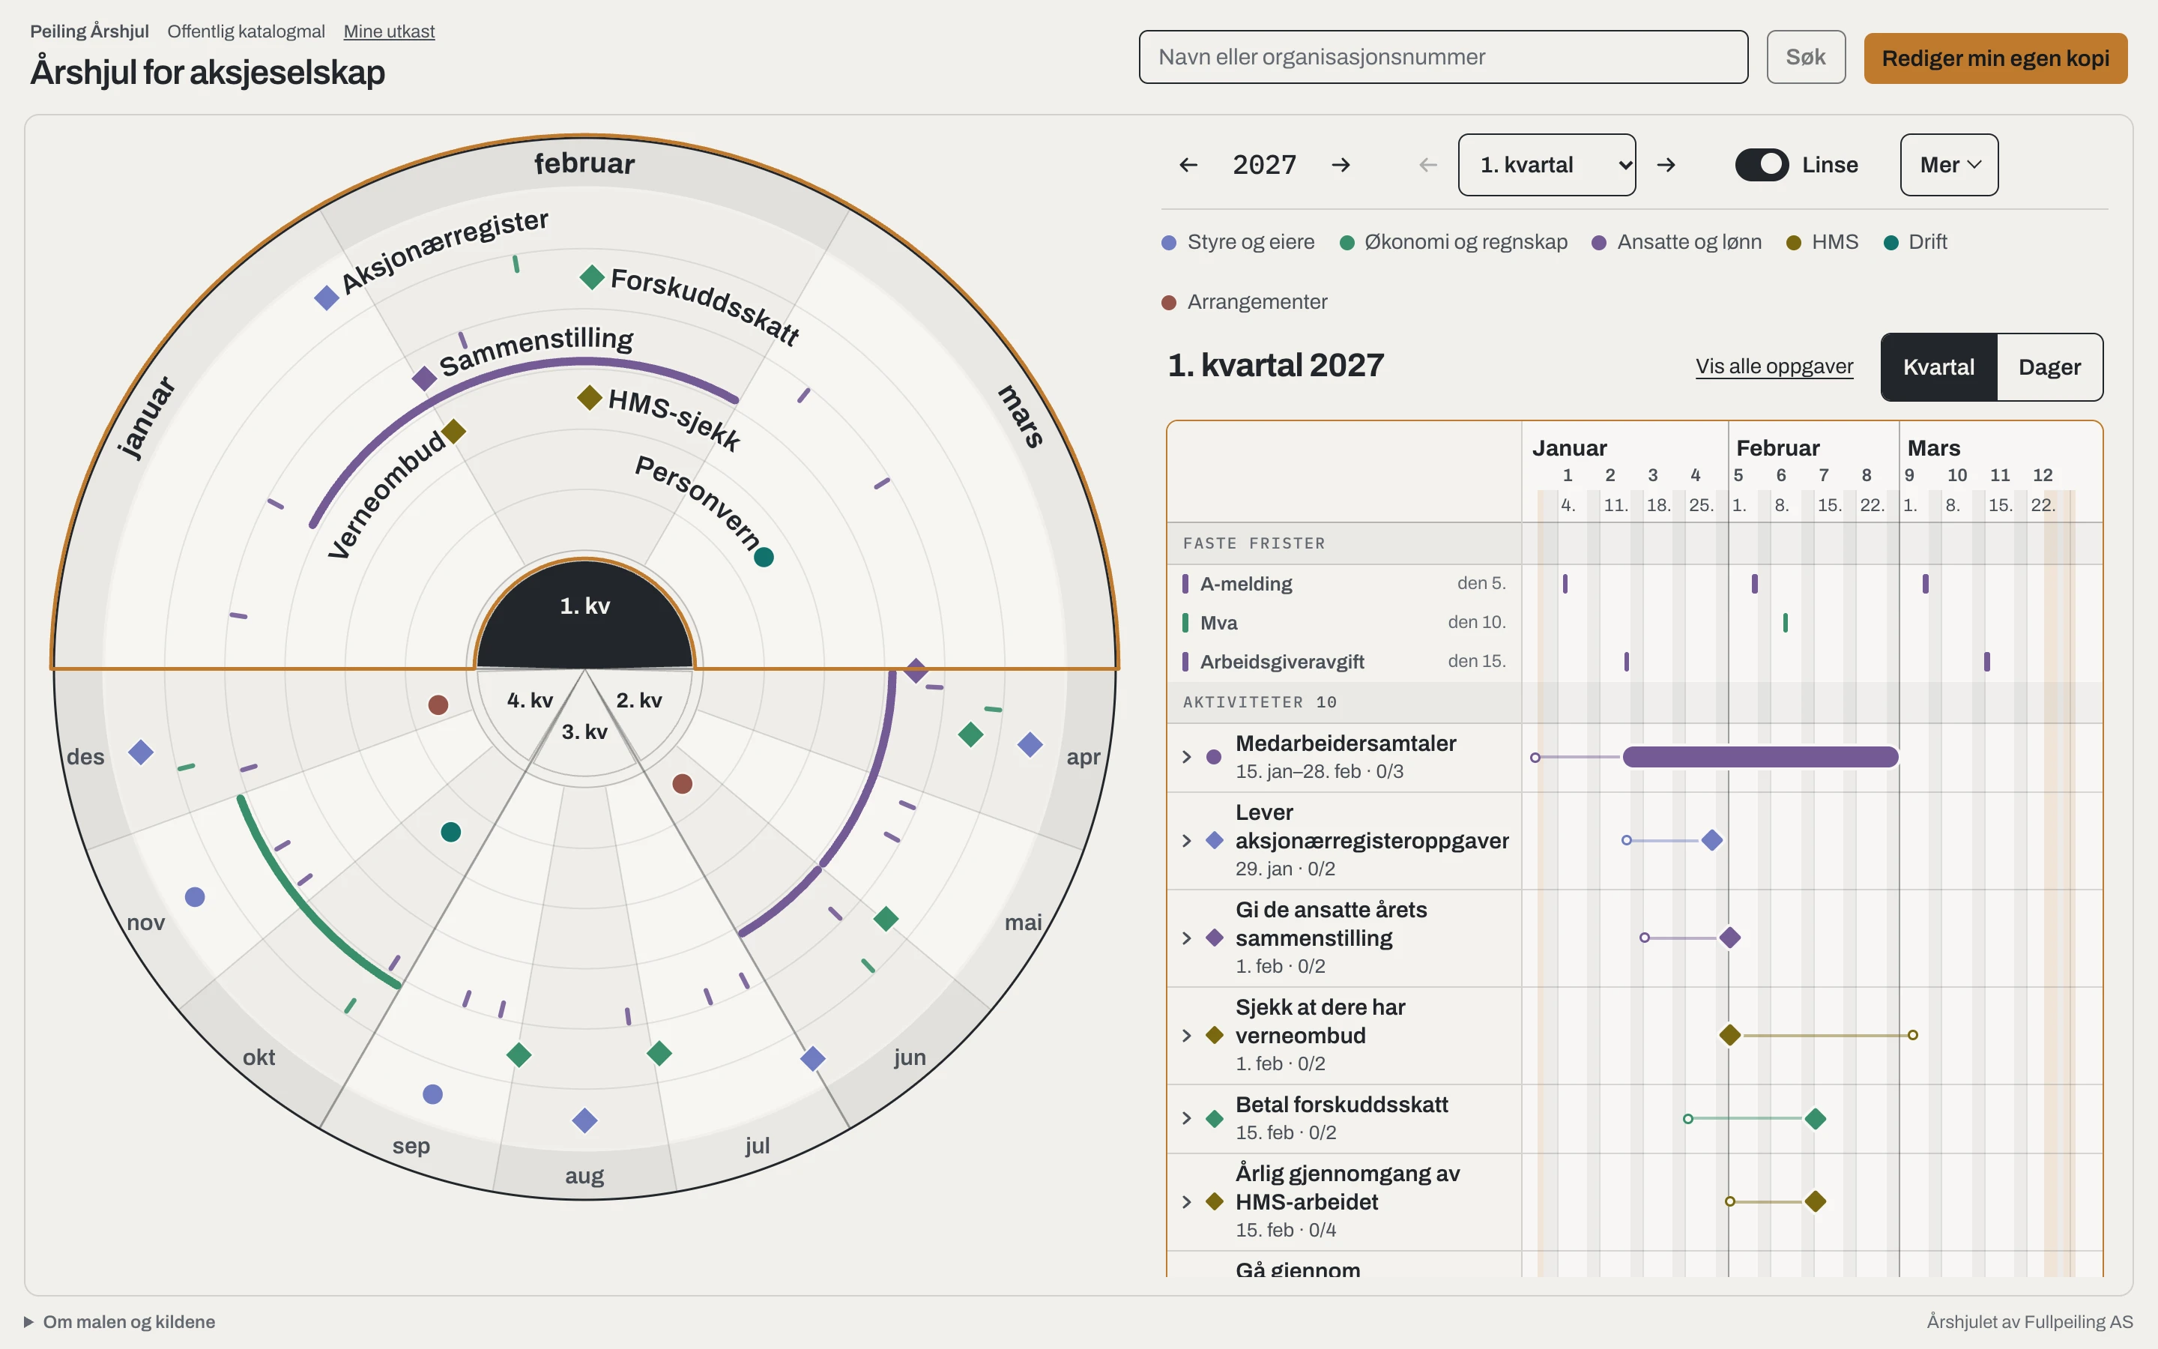Click the next quarter arrow beside 1. kvartal
Viewport: 2158px width, 1349px height.
[x=1666, y=165]
